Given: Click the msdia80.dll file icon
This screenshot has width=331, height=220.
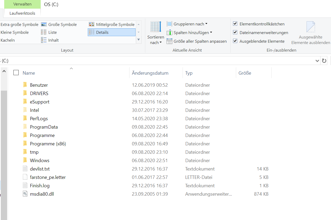Looking at the screenshot, I should [25, 194].
